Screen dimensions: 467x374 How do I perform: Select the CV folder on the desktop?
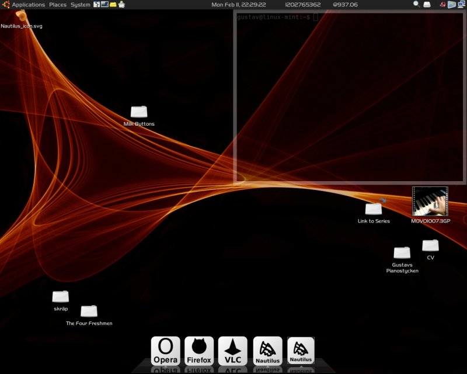(430, 250)
